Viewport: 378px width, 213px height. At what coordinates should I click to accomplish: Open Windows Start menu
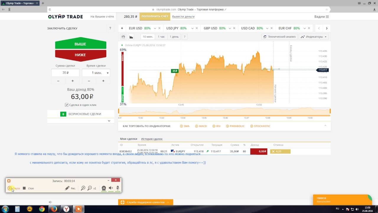point(5,209)
